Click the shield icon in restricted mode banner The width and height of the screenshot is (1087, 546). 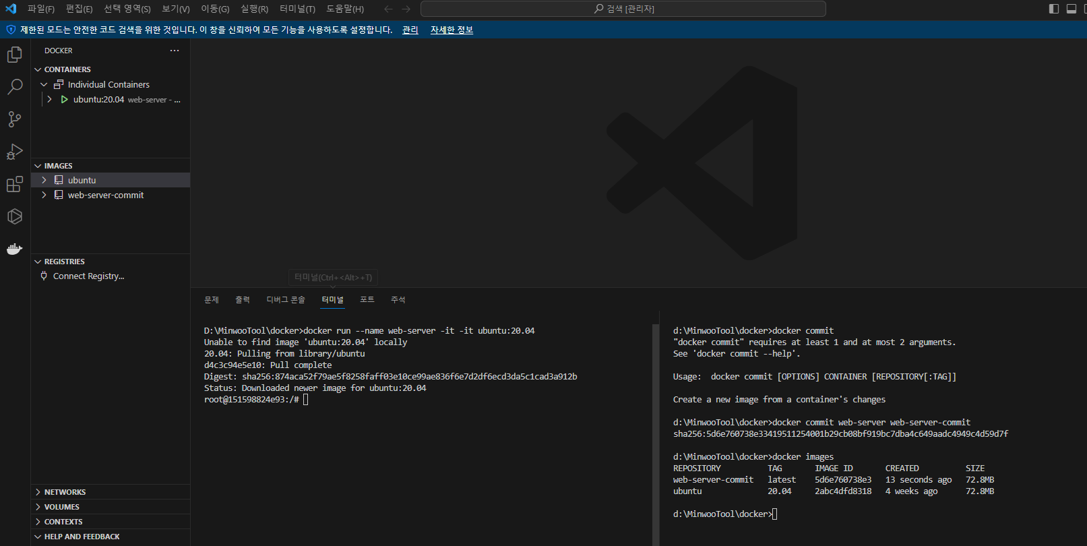pyautogui.click(x=11, y=30)
